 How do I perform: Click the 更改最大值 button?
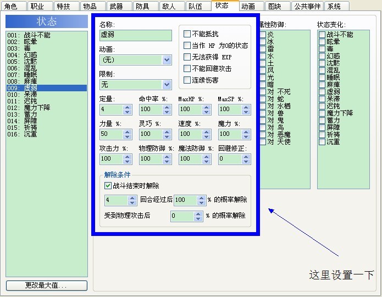click(47, 285)
